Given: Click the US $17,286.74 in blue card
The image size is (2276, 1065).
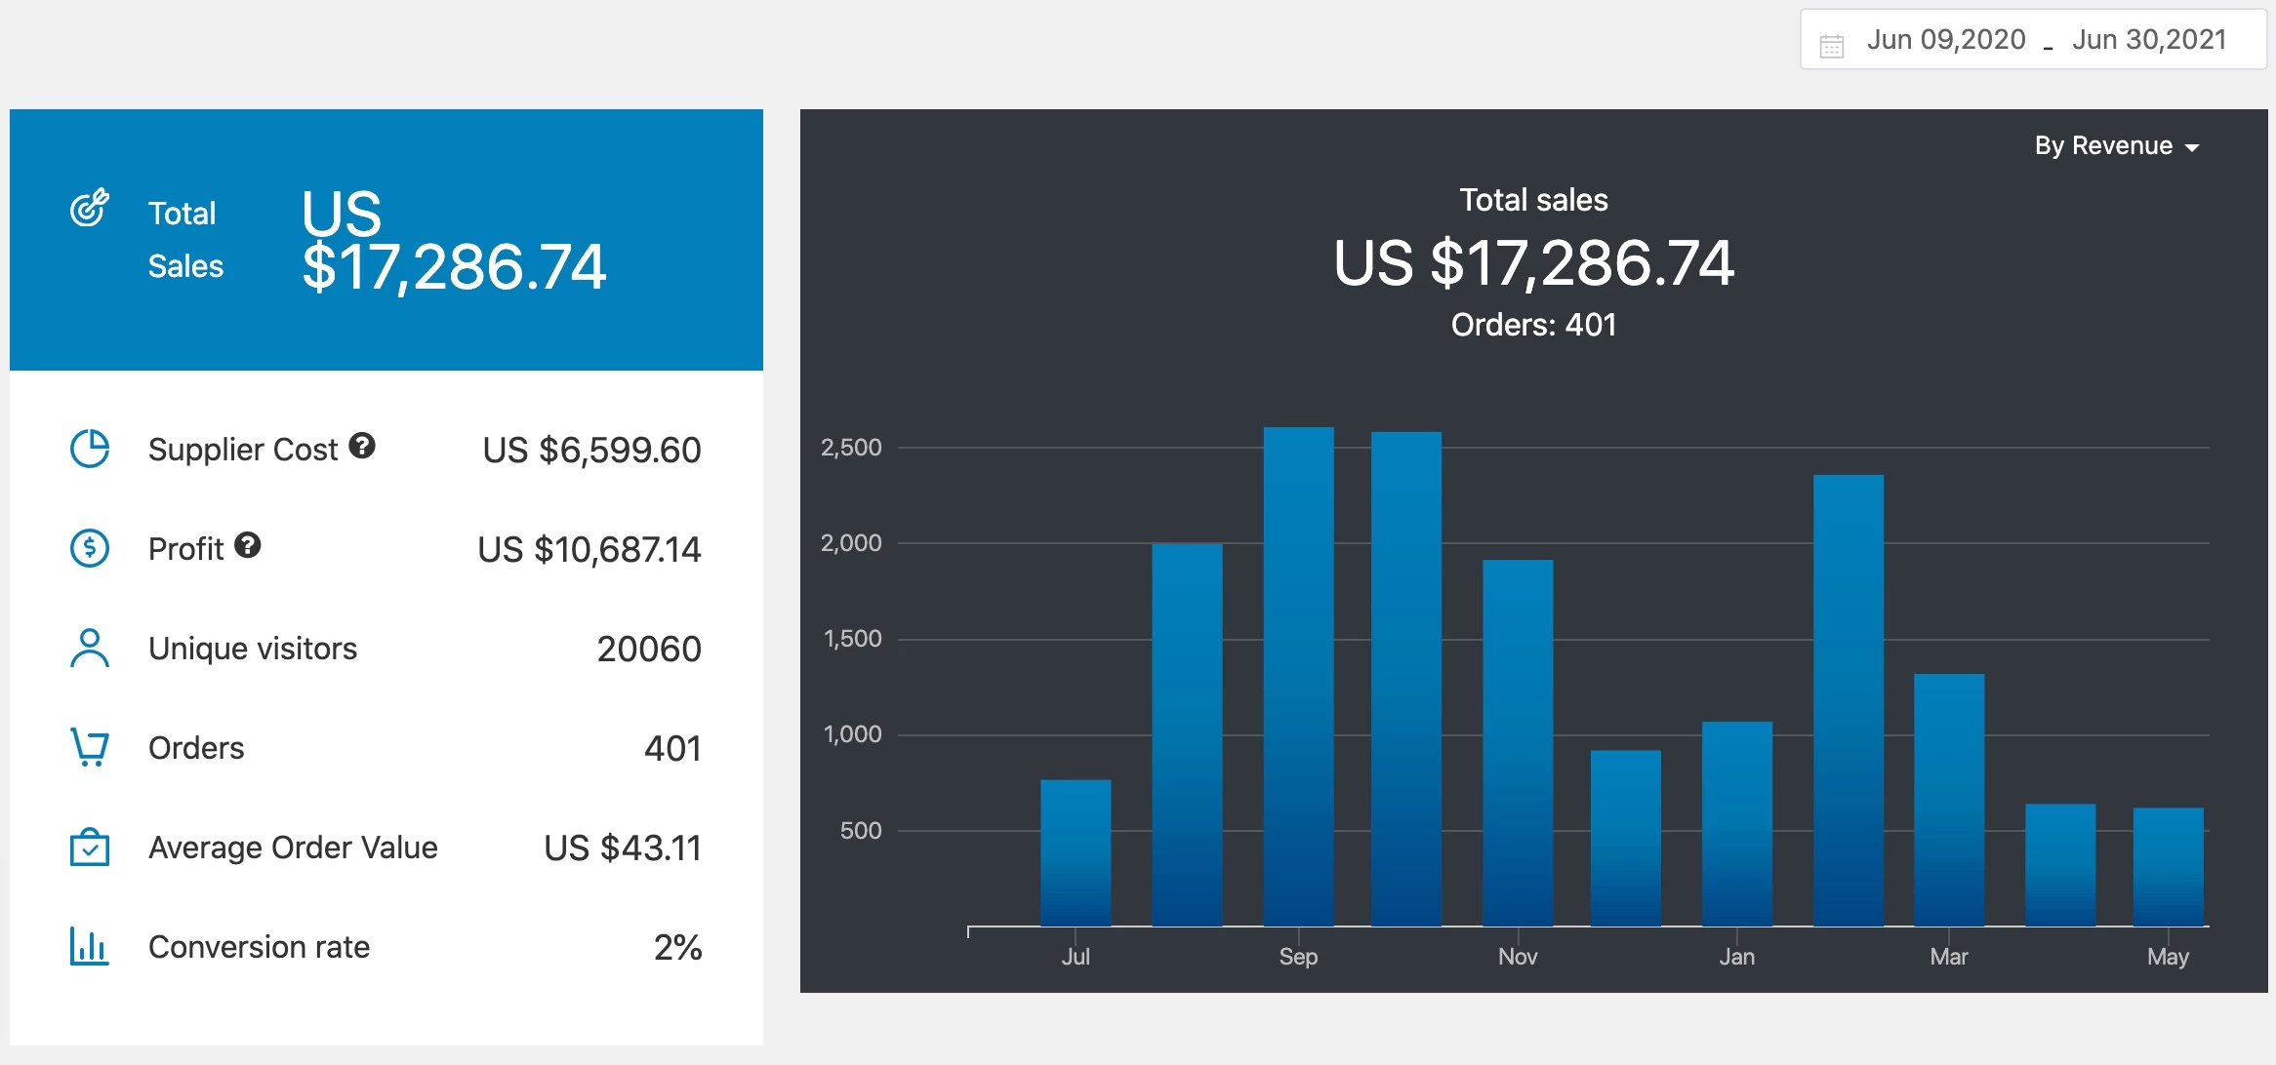Looking at the screenshot, I should click(x=454, y=241).
